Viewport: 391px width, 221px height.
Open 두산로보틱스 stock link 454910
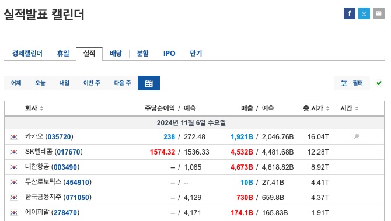click(77, 183)
